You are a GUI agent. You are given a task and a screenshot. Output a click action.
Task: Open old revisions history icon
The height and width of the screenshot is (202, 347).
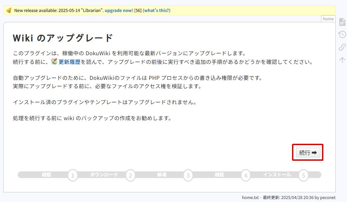click(x=342, y=34)
